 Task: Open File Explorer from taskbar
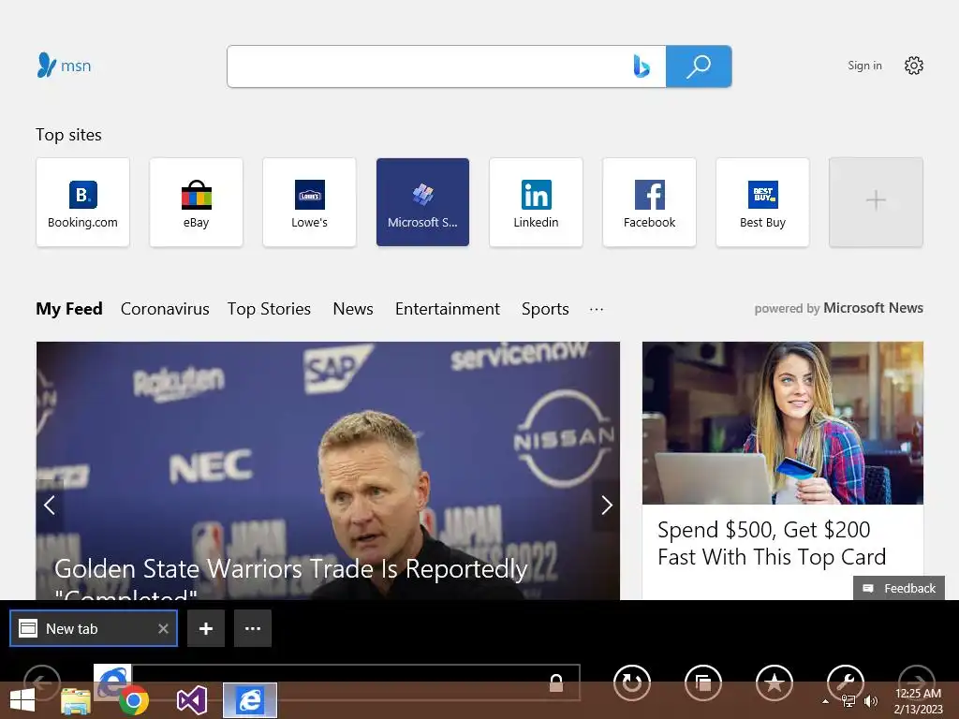(x=76, y=700)
